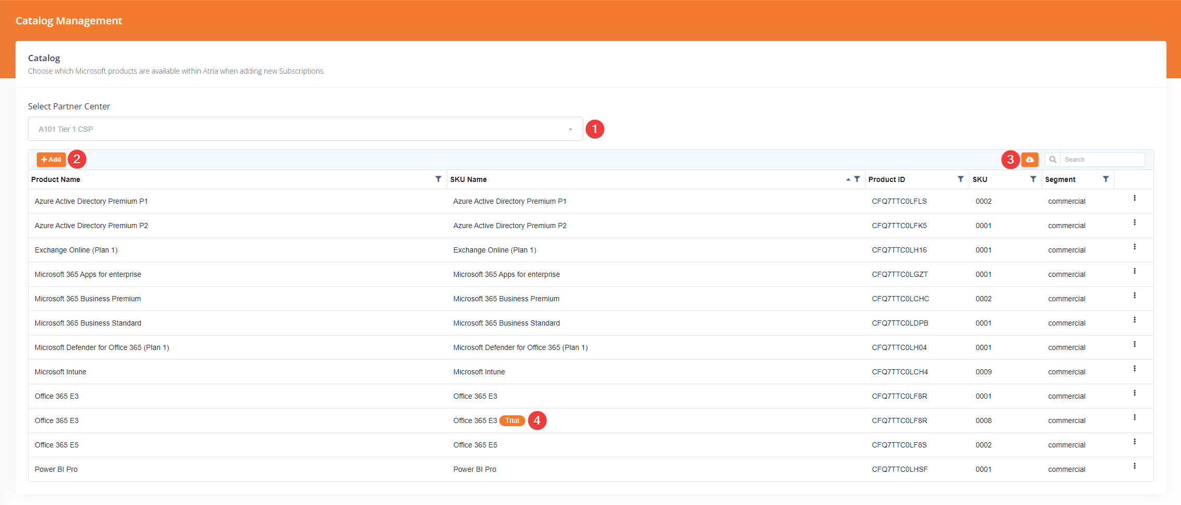Click the Trial badge on Office 365 E3
This screenshot has height=505, width=1181.
(512, 420)
